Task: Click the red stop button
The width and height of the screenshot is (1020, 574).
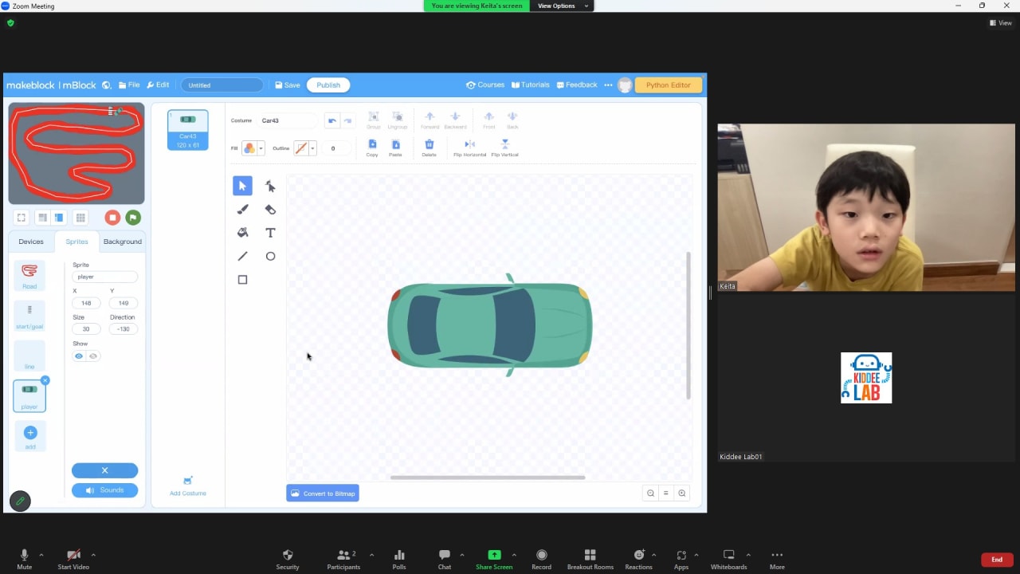Action: coord(112,218)
